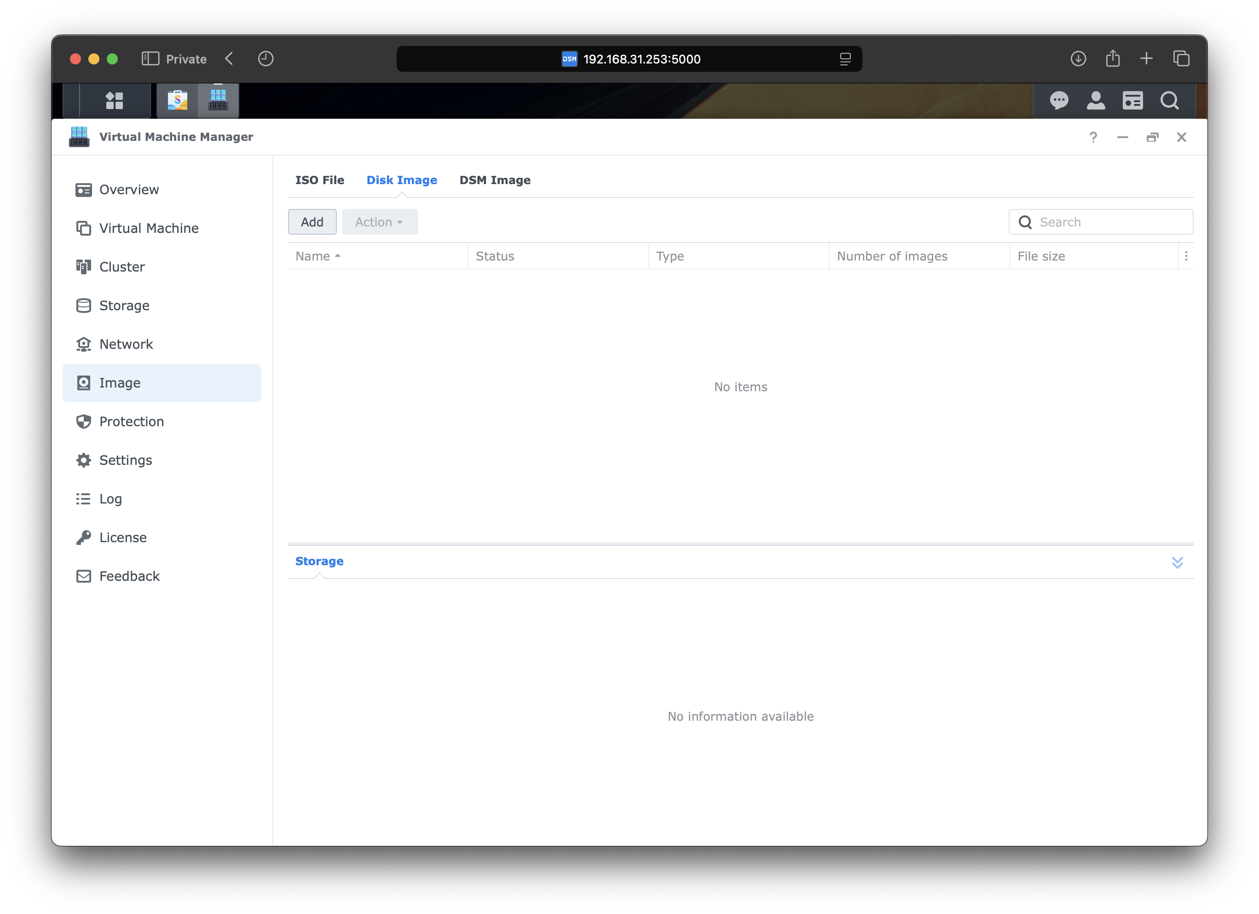This screenshot has width=1259, height=914.
Task: Sort table by Name column header
Action: click(x=313, y=256)
